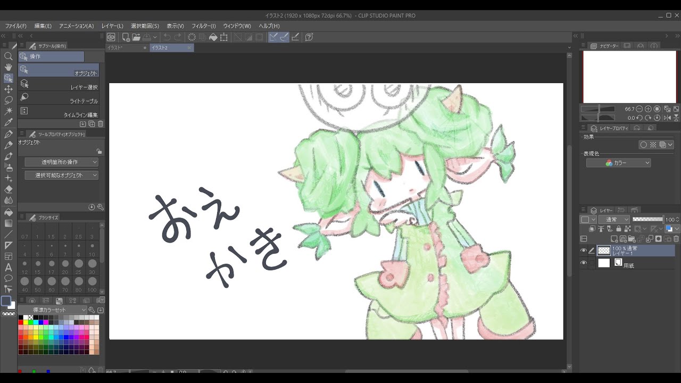Open ファイル(F) menu
Viewport: 681px width, 383px height.
pyautogui.click(x=15, y=26)
